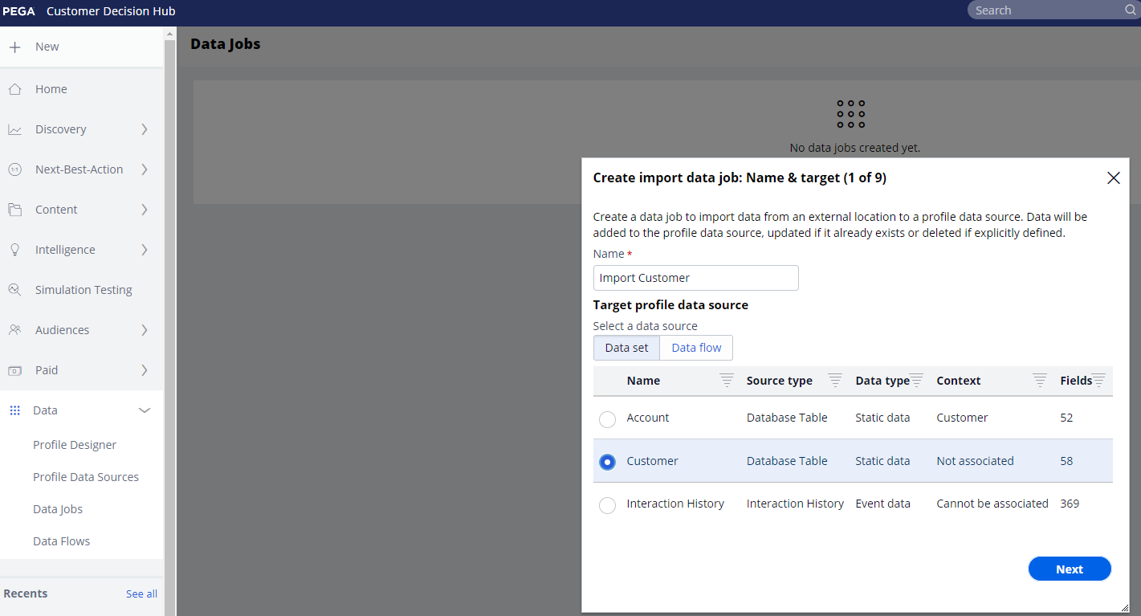This screenshot has width=1141, height=616.
Task: Open Profile Designer under Data
Action: [75, 445]
